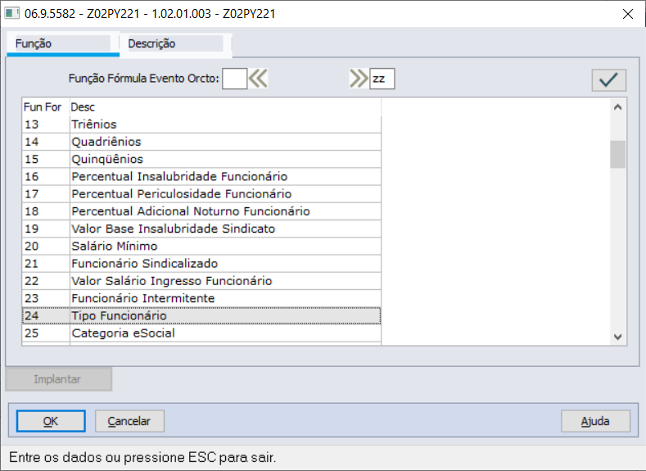Screen dimensions: 646x471
Task: Click the double left arrow icon
Action: click(x=258, y=79)
